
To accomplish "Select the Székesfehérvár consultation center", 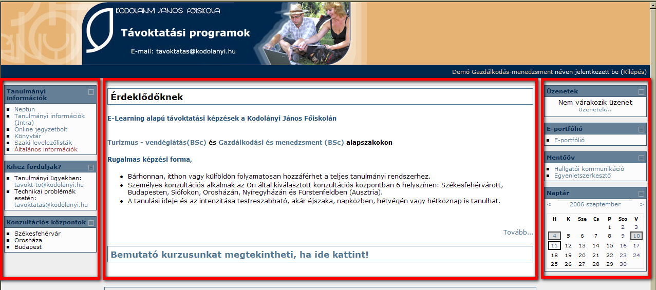I will (38, 234).
